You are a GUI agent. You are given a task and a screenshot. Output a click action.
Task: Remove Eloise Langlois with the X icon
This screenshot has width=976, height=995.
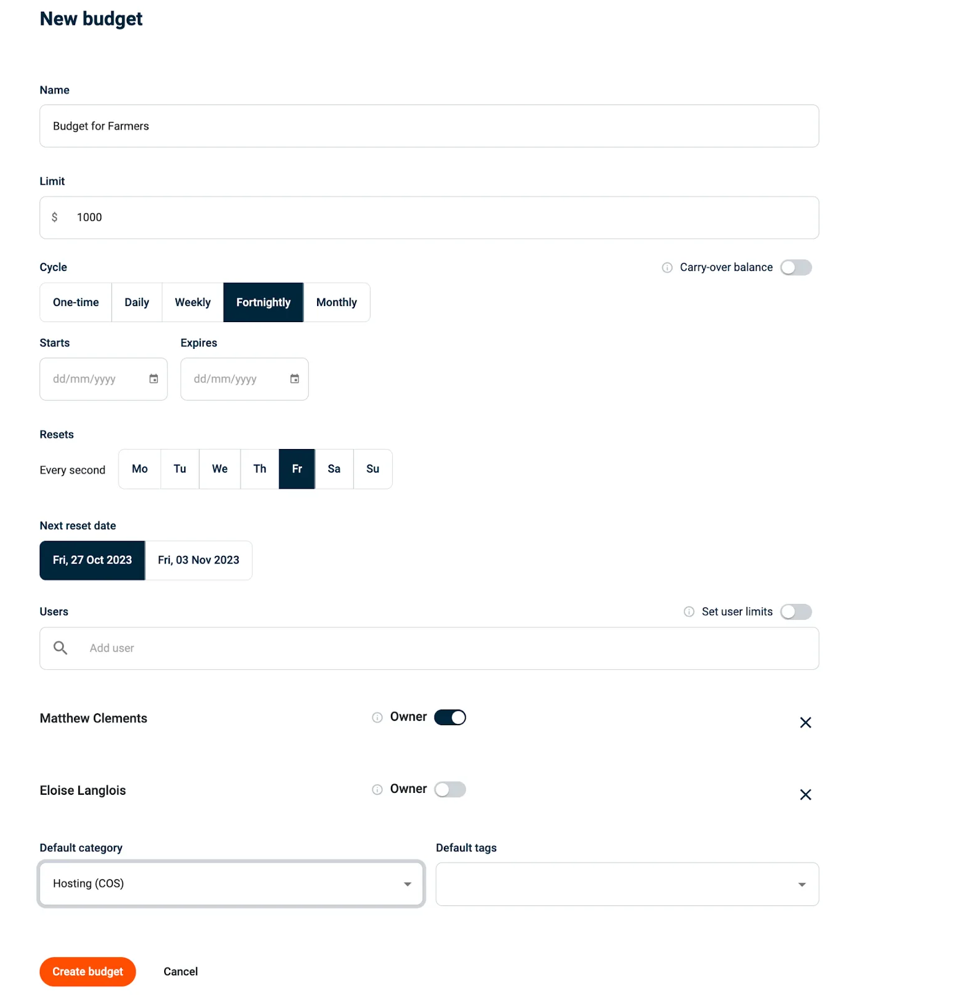(806, 795)
